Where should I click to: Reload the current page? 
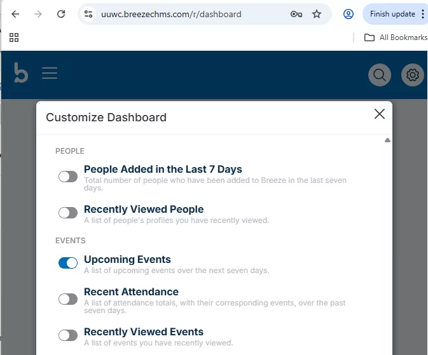coord(61,14)
